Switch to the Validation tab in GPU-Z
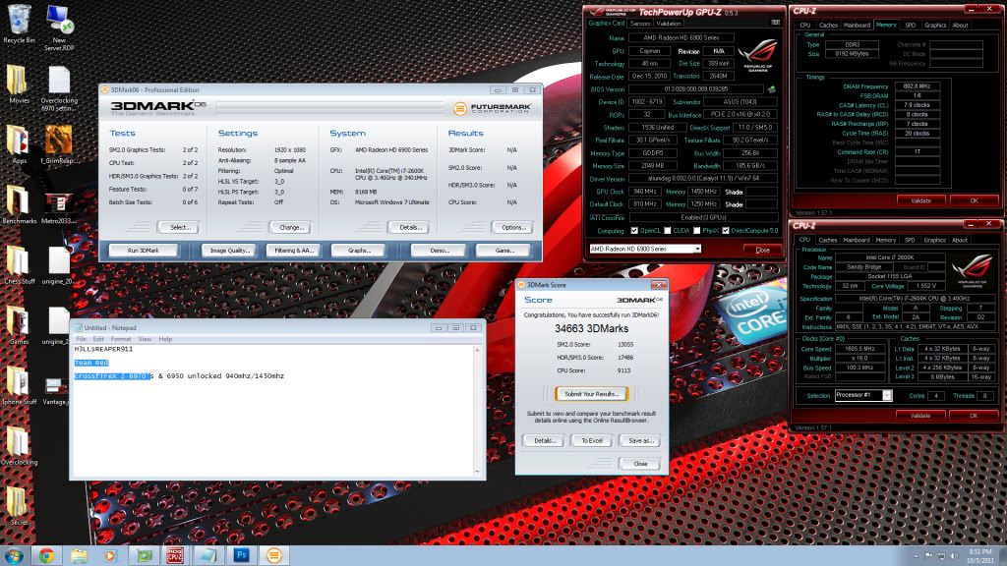1007x566 pixels. 669,24
